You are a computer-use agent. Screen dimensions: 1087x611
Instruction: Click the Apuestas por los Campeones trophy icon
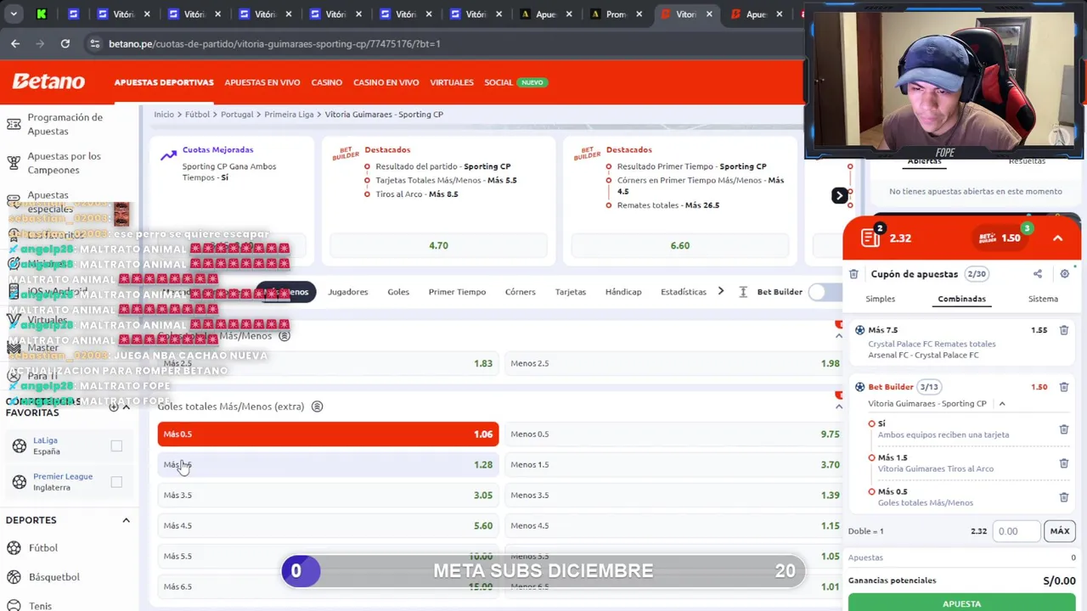point(14,163)
